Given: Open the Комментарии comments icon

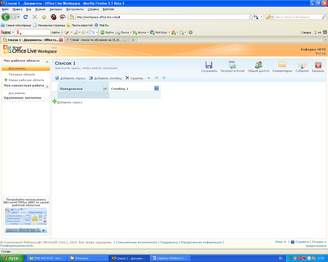Looking at the screenshot, I should point(282,65).
